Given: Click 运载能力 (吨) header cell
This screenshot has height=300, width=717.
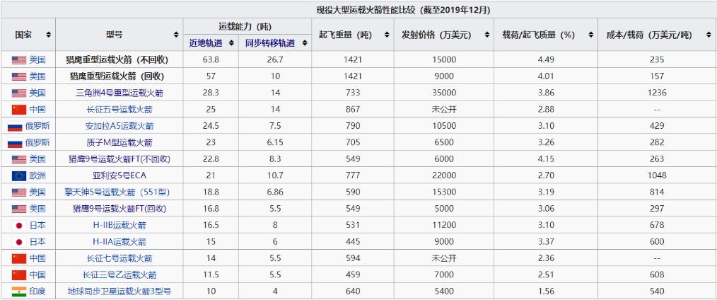Looking at the screenshot, I should point(247,26).
